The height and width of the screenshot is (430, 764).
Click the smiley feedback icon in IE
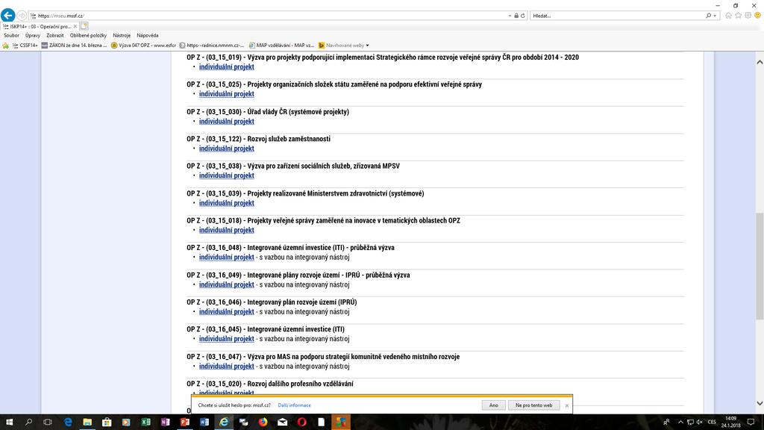[x=758, y=16]
